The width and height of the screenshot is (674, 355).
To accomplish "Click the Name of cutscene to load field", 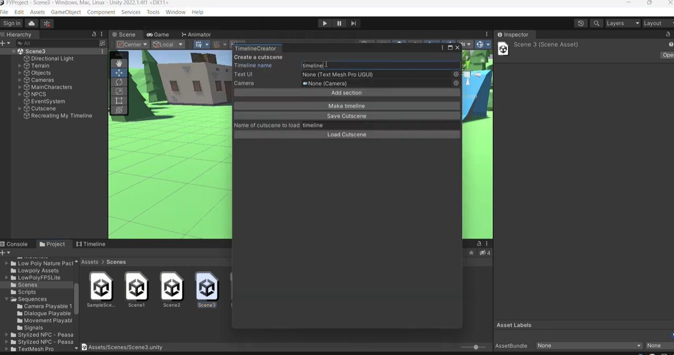I will (381, 125).
